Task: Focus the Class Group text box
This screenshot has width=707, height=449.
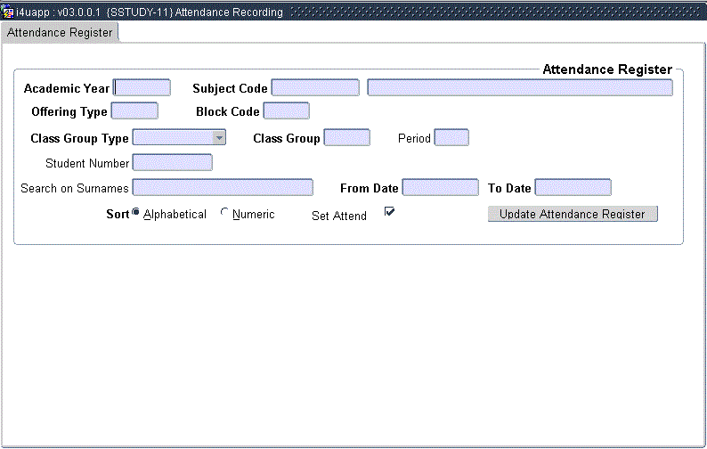Action: (346, 137)
